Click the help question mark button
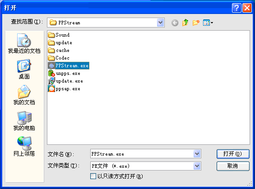 [236, 8]
